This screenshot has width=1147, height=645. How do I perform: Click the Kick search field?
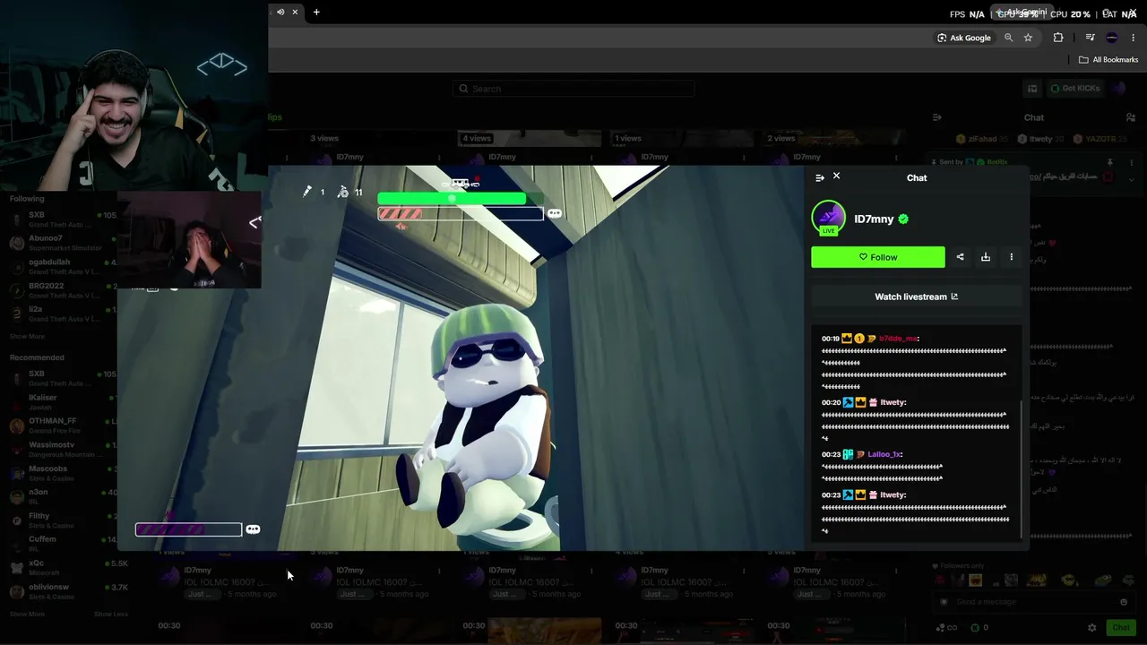pyautogui.click(x=573, y=89)
